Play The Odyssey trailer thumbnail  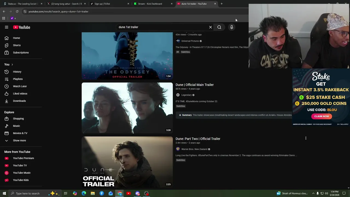[x=127, y=56]
